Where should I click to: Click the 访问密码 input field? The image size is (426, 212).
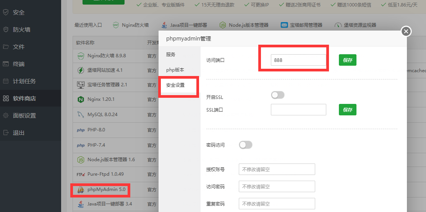pyautogui.click(x=277, y=186)
